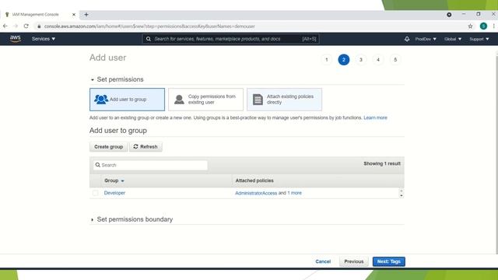Go forward in the browser
The height and width of the screenshot is (280, 498).
tap(16, 26)
